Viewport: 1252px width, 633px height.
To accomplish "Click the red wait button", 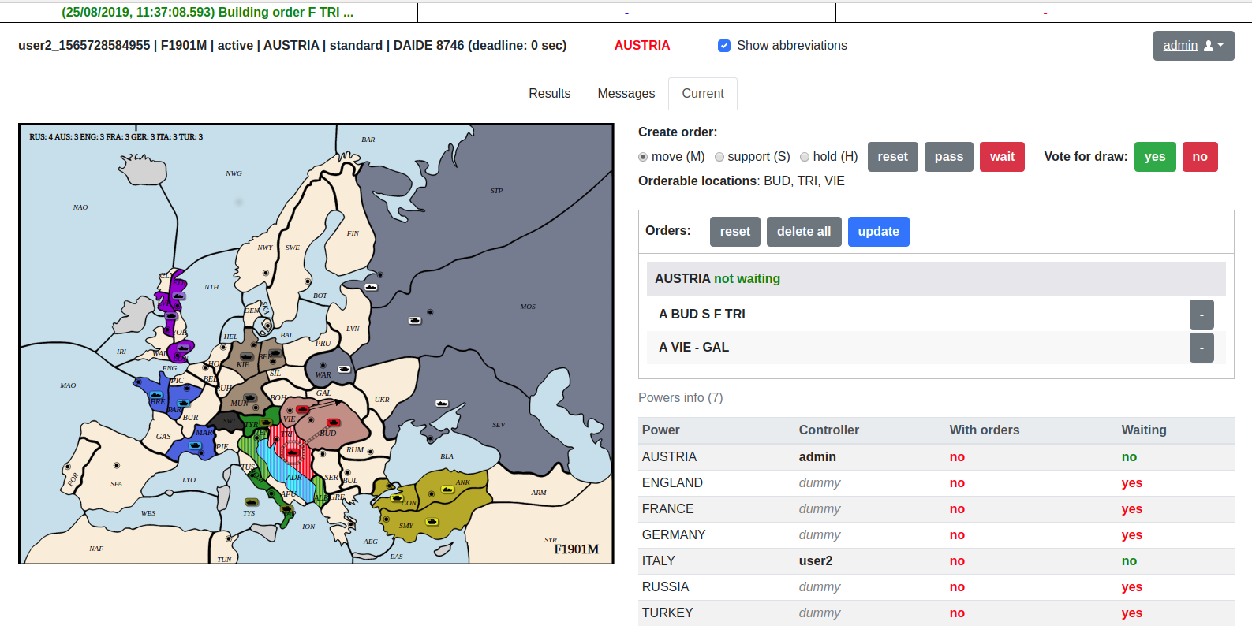I will coord(1002,157).
